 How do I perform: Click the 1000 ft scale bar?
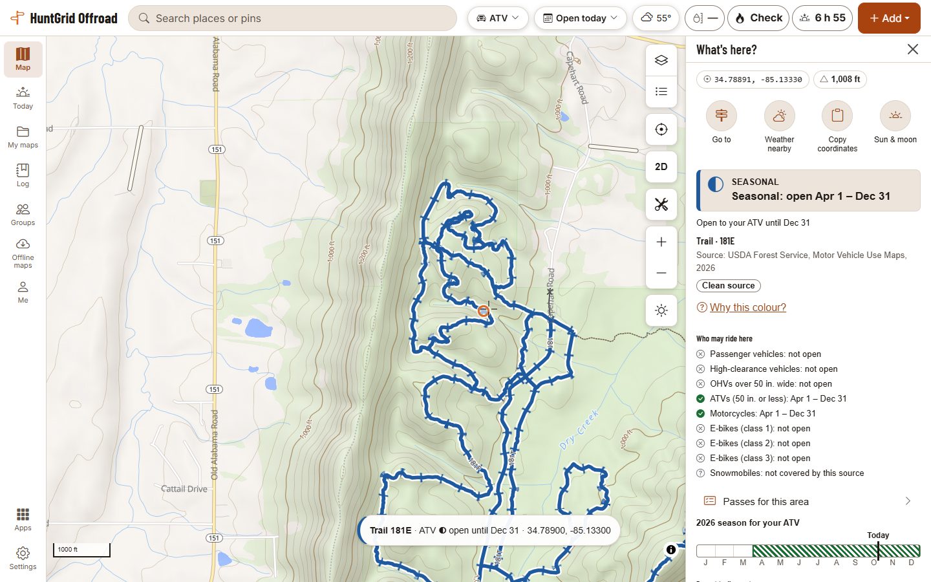[81, 550]
